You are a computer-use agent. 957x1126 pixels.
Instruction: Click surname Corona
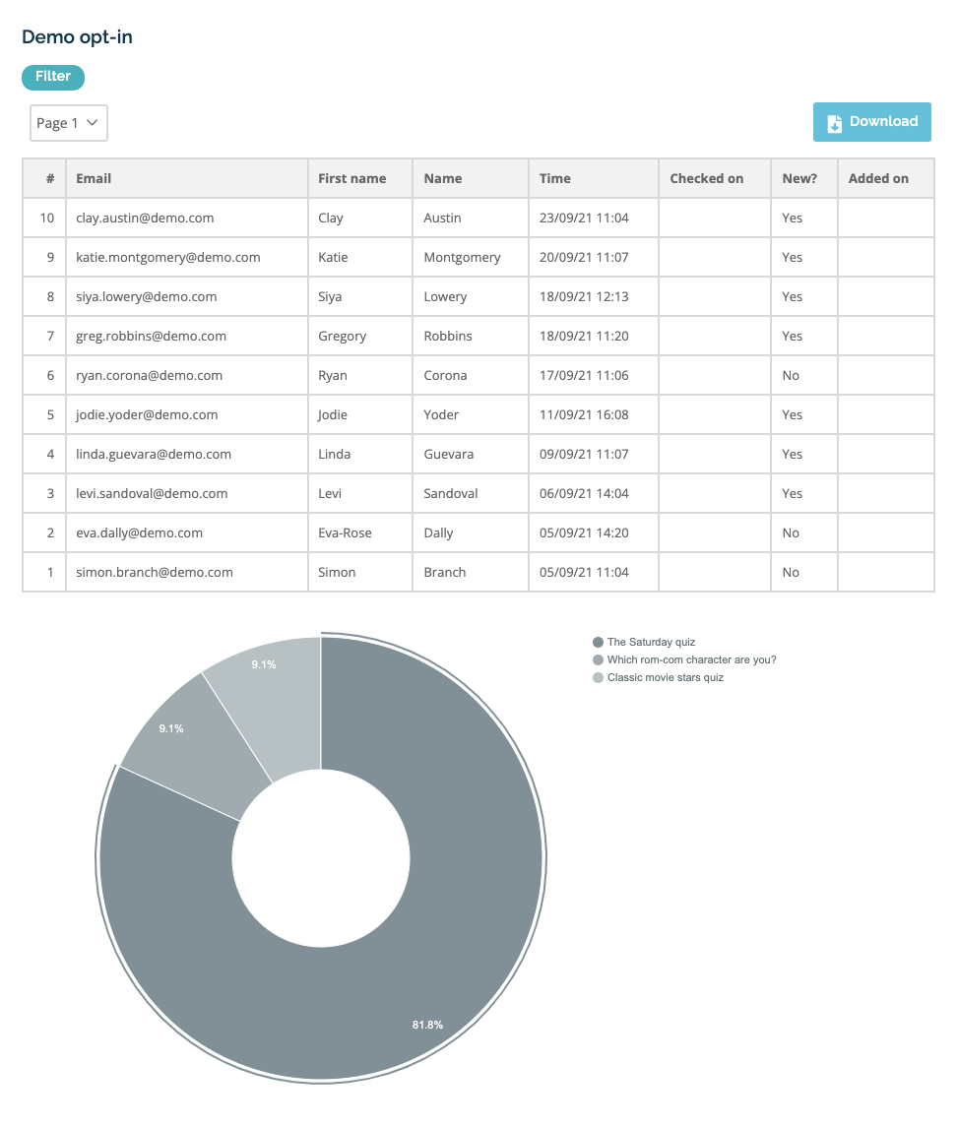(x=445, y=376)
